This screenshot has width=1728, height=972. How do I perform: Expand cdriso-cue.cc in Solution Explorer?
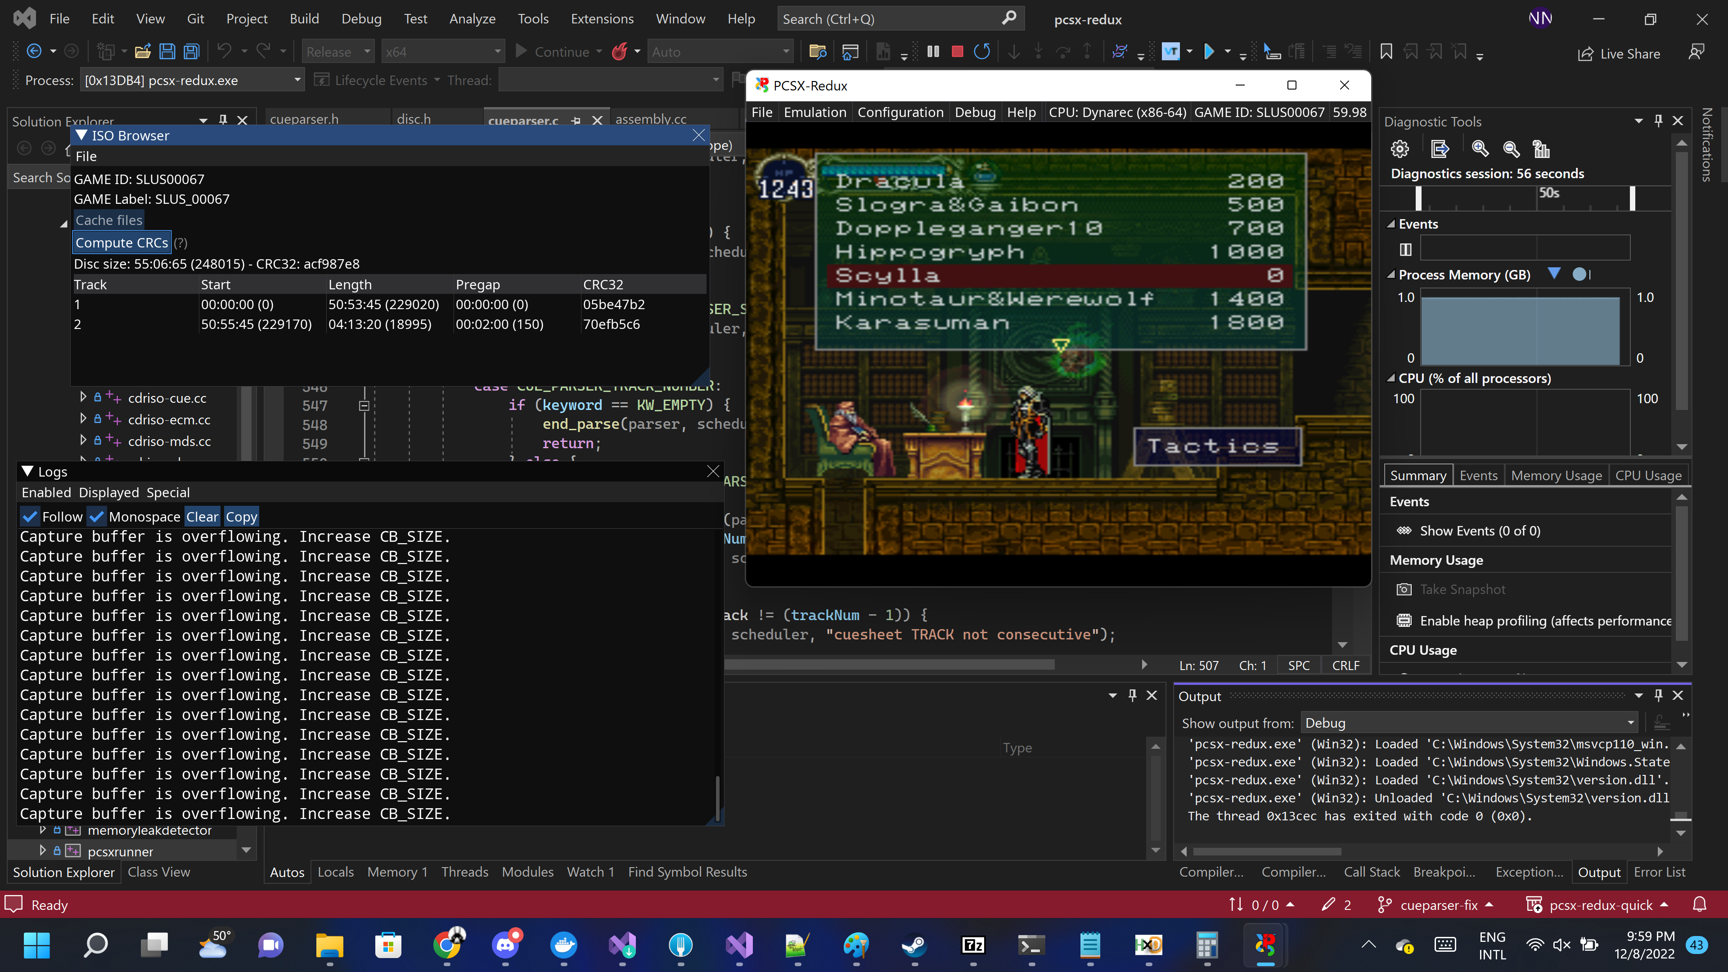[84, 397]
